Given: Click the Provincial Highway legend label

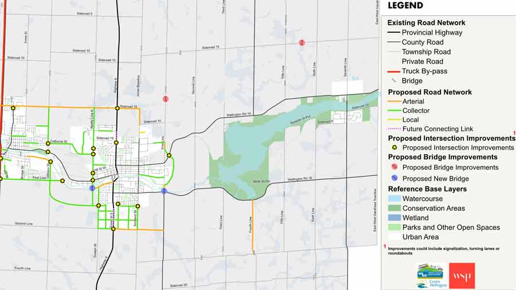Looking at the screenshot, I should click(x=432, y=33).
